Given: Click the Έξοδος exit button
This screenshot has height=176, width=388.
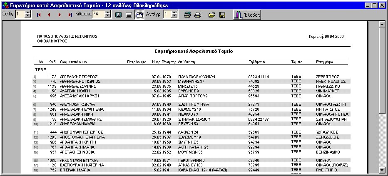Looking at the screenshot, I should (x=247, y=15).
